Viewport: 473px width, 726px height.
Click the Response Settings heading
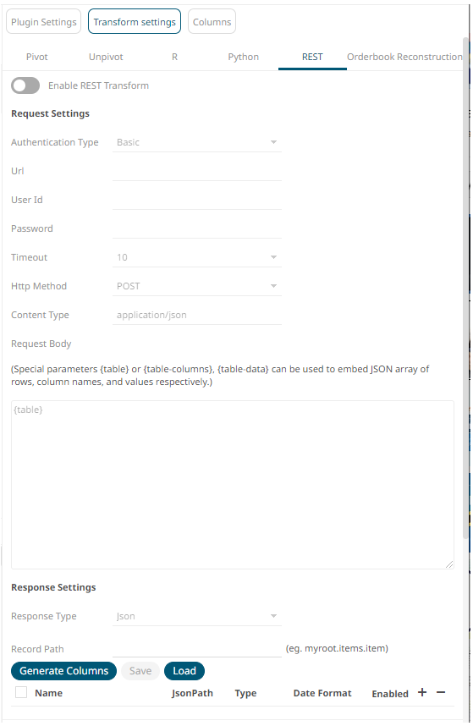pos(53,587)
